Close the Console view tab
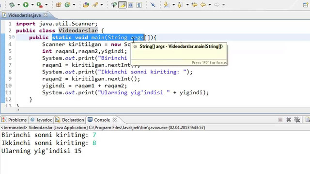 (115, 119)
